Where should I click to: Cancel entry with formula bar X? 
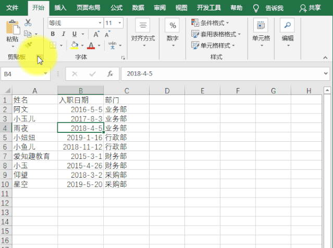[75, 74]
